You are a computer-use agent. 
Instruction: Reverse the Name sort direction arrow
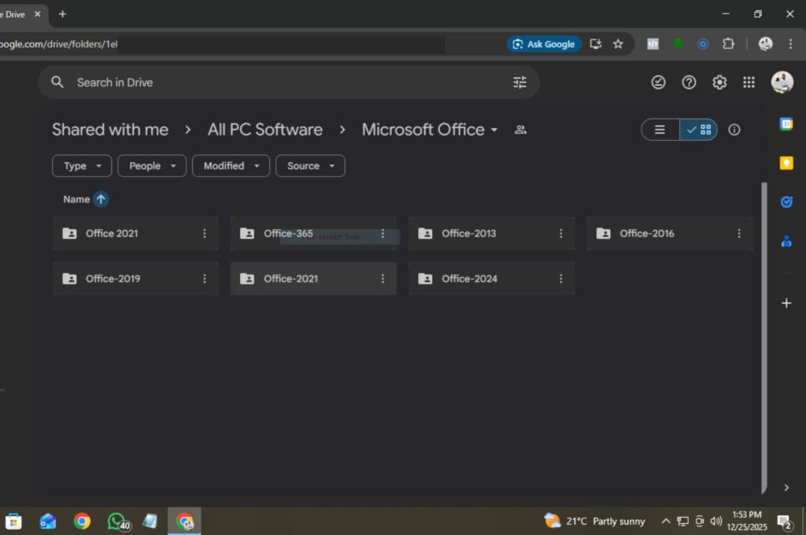click(x=101, y=199)
